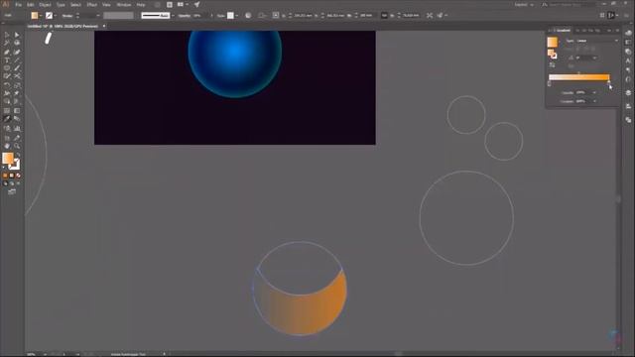Open the Effect menu

click(x=92, y=4)
